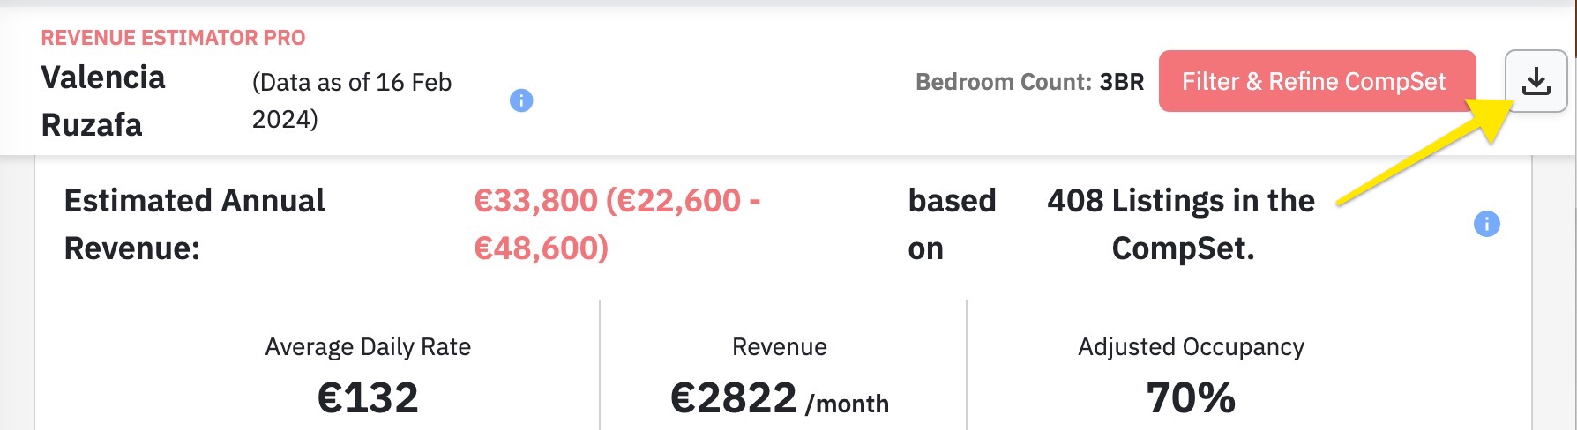Click the Average Daily Rate label

coord(368,347)
